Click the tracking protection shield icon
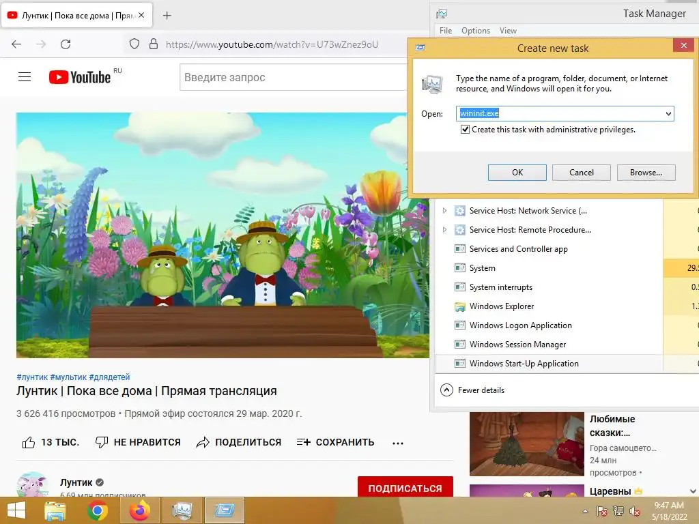Image resolution: width=699 pixels, height=524 pixels. pos(134,44)
